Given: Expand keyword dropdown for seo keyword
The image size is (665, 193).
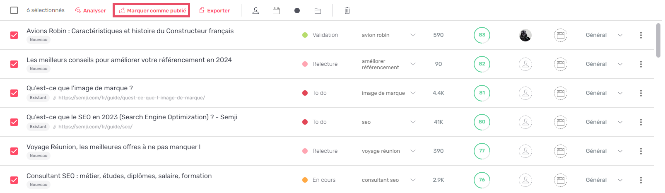Looking at the screenshot, I should (413, 122).
